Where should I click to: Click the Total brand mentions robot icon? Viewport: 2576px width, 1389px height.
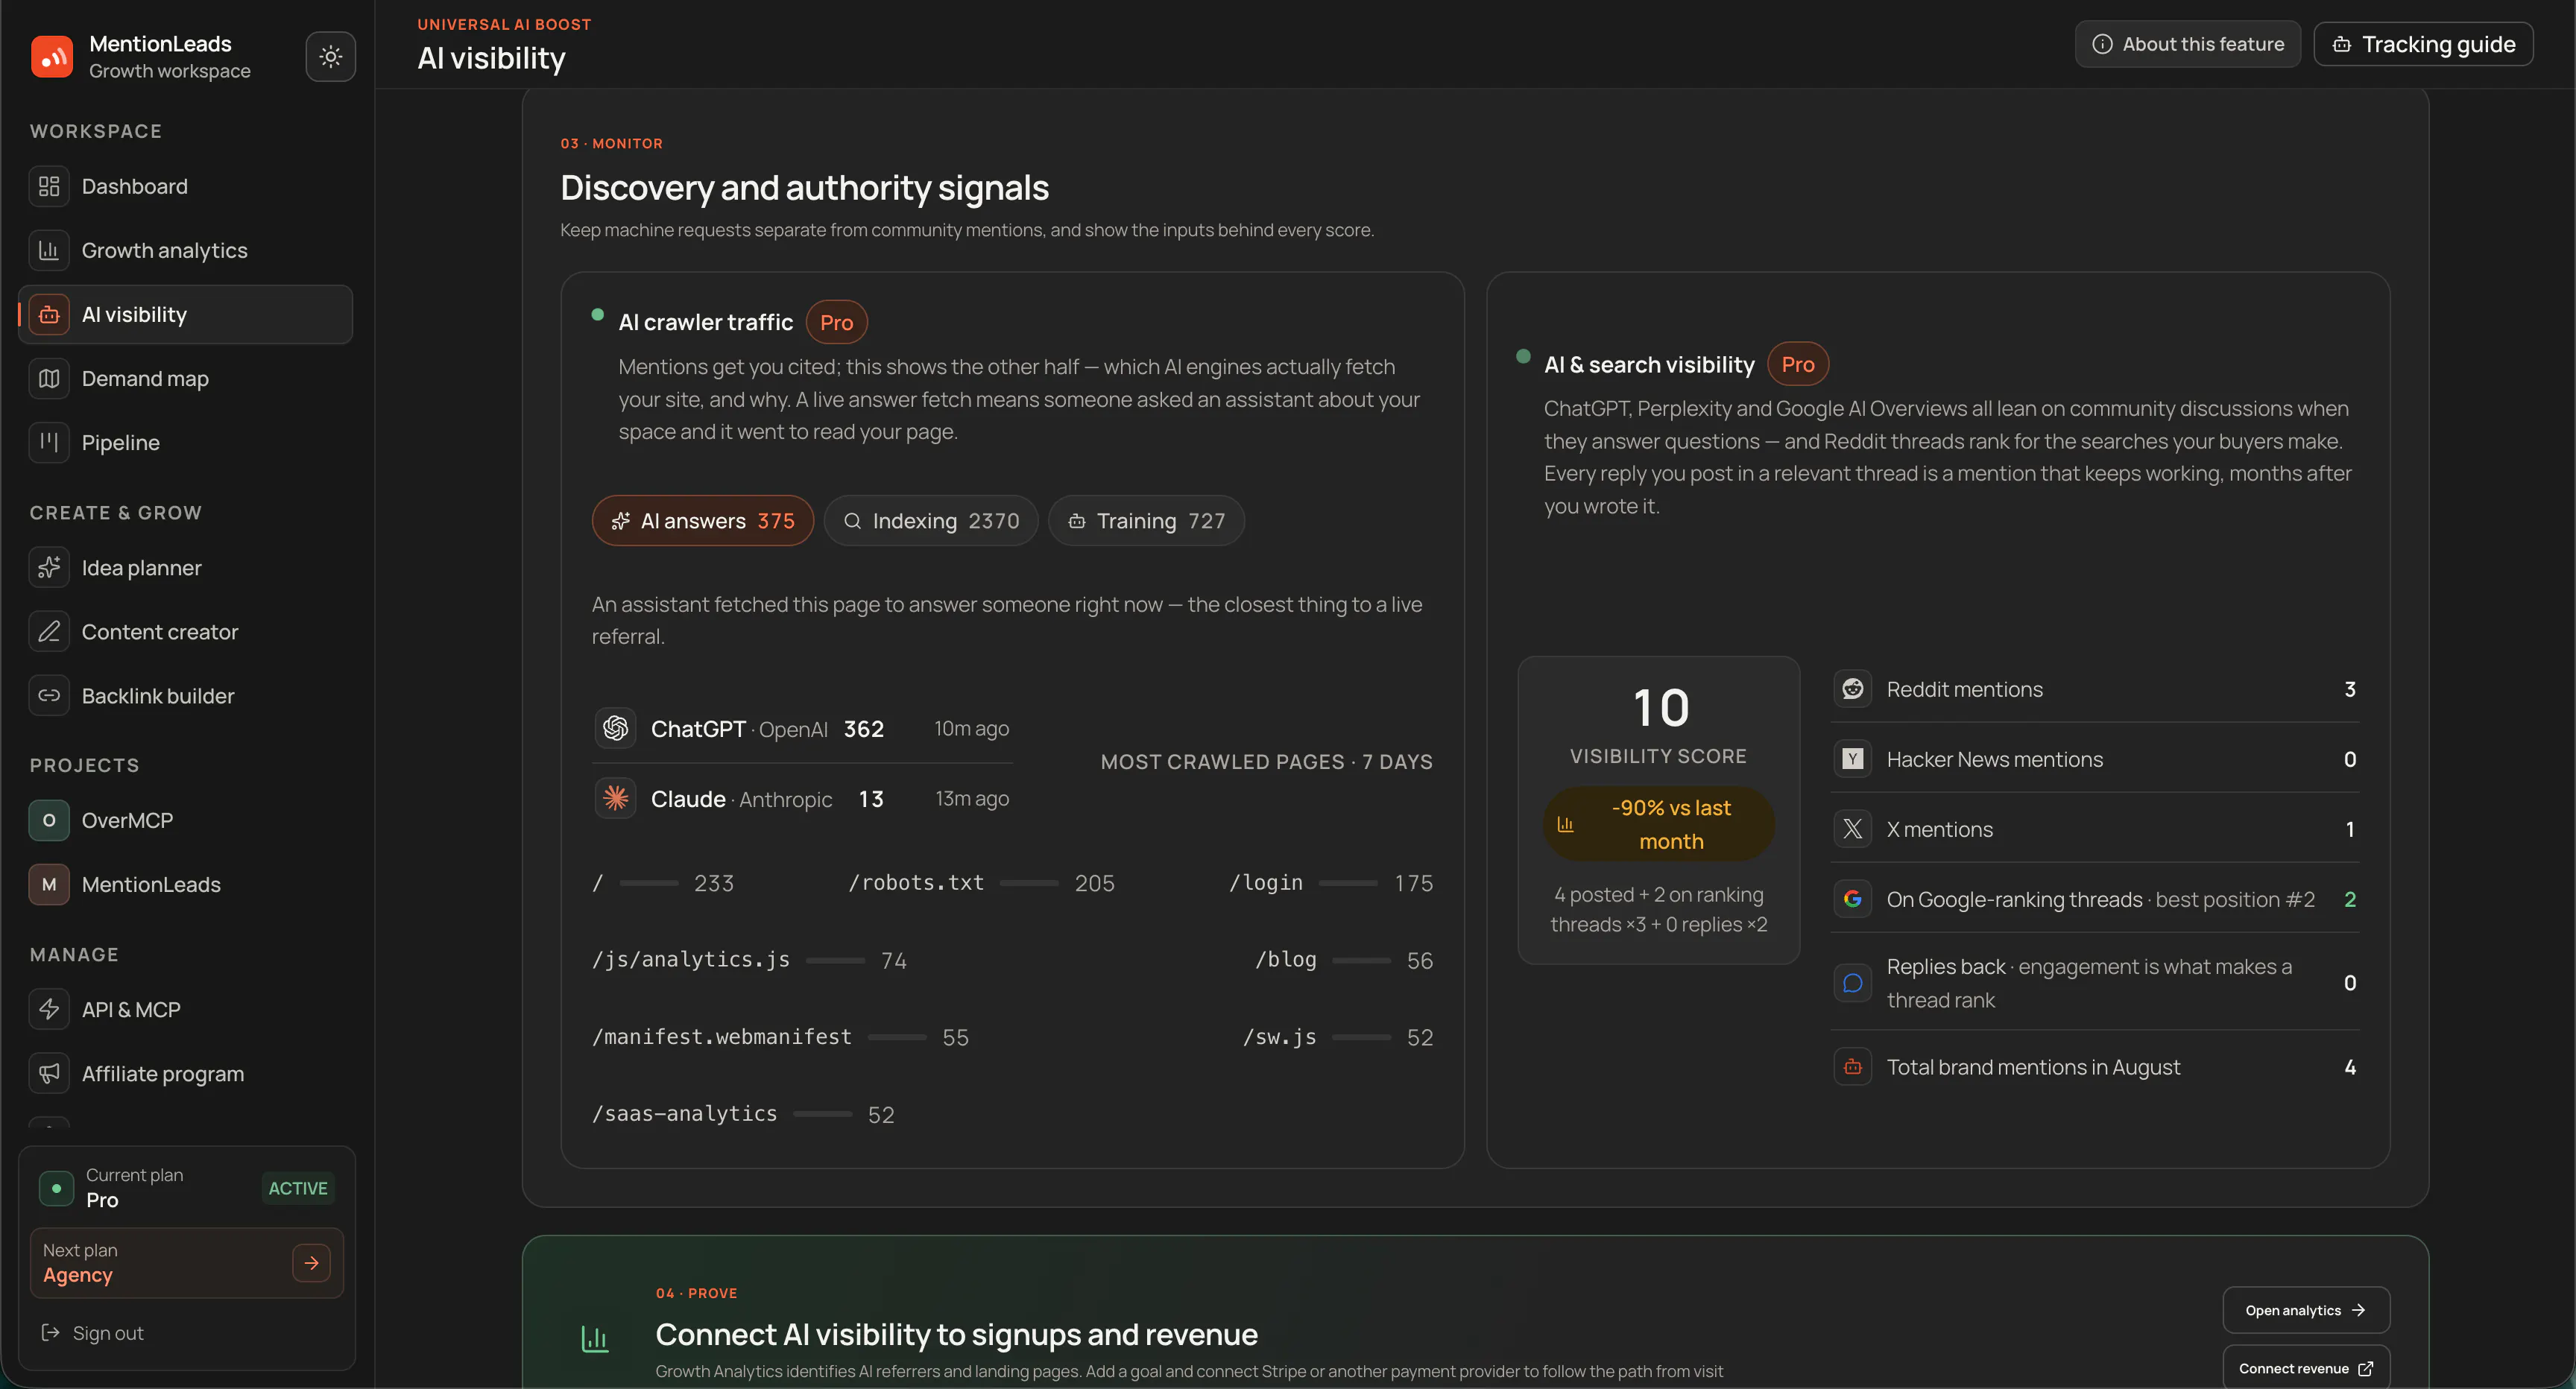pos(1852,1067)
